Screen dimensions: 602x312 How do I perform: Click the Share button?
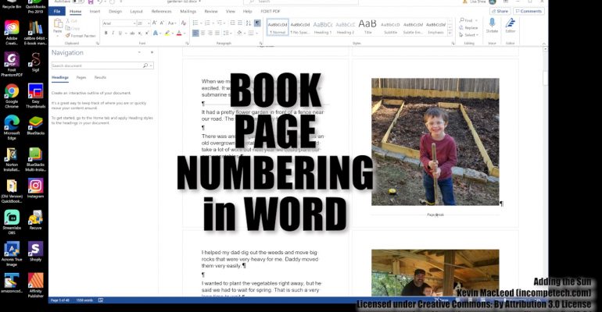point(500,11)
